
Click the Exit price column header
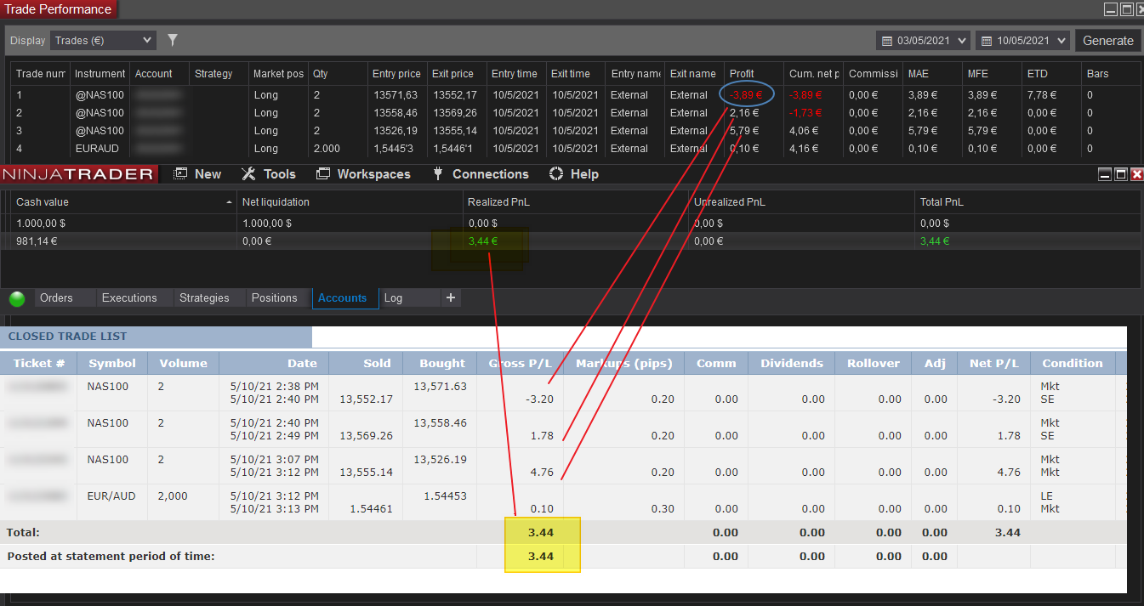456,74
